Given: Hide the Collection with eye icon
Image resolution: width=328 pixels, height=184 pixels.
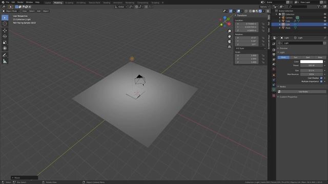Looking at the screenshot, I should coord(325,14).
